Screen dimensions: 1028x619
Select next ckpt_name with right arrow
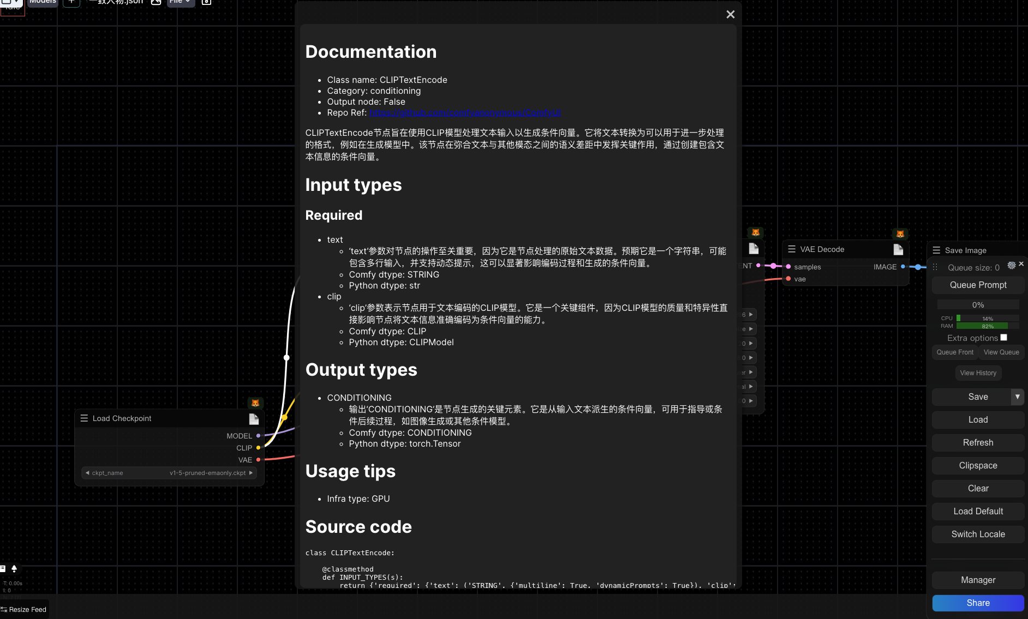250,473
